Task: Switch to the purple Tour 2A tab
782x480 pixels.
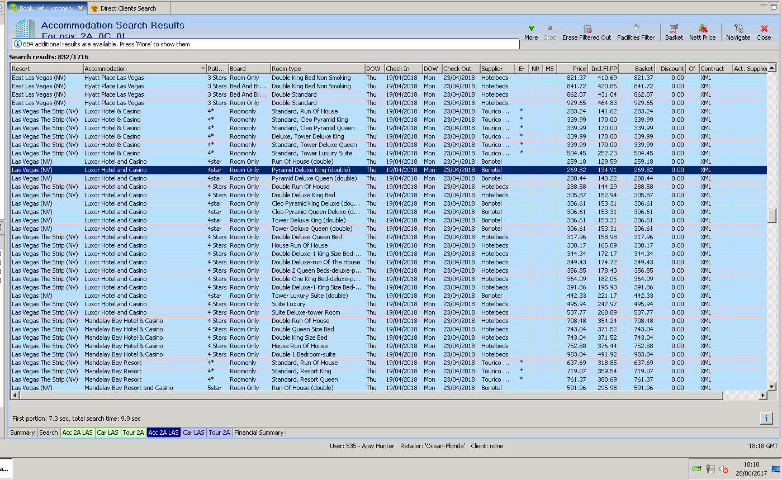Action: click(220, 433)
